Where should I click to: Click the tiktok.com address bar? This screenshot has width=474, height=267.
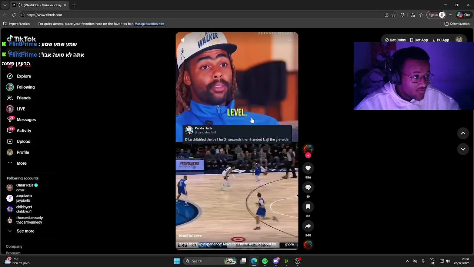click(x=200, y=15)
